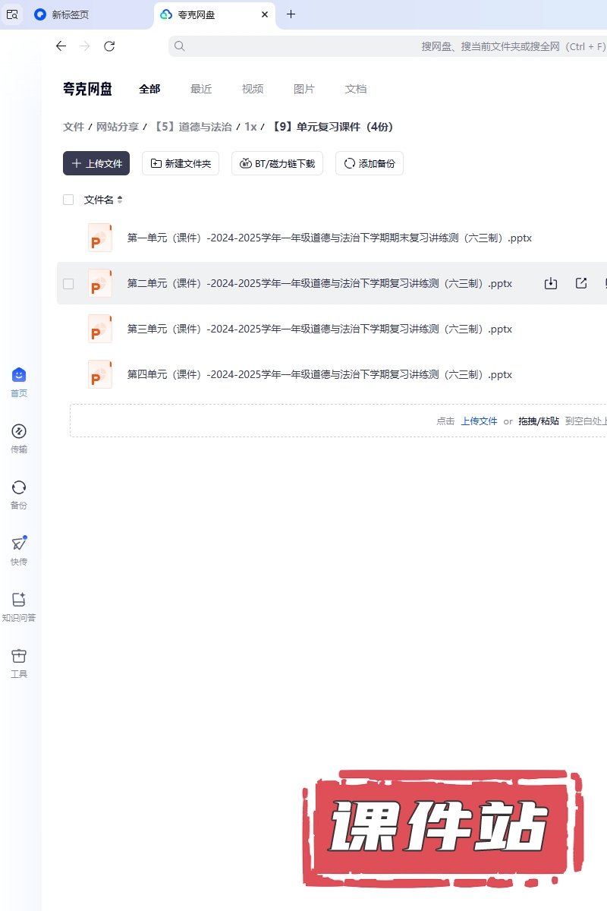Viewport: 607px width, 911px height.
Task: Switch to the 视频 tab
Action: click(x=253, y=89)
